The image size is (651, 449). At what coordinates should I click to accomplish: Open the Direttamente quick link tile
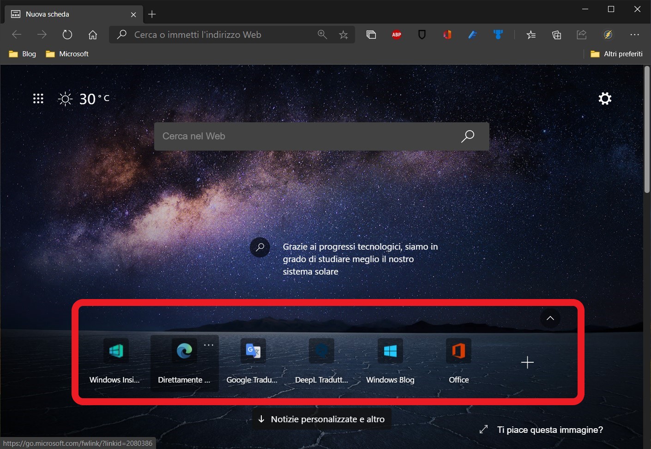[x=184, y=363]
